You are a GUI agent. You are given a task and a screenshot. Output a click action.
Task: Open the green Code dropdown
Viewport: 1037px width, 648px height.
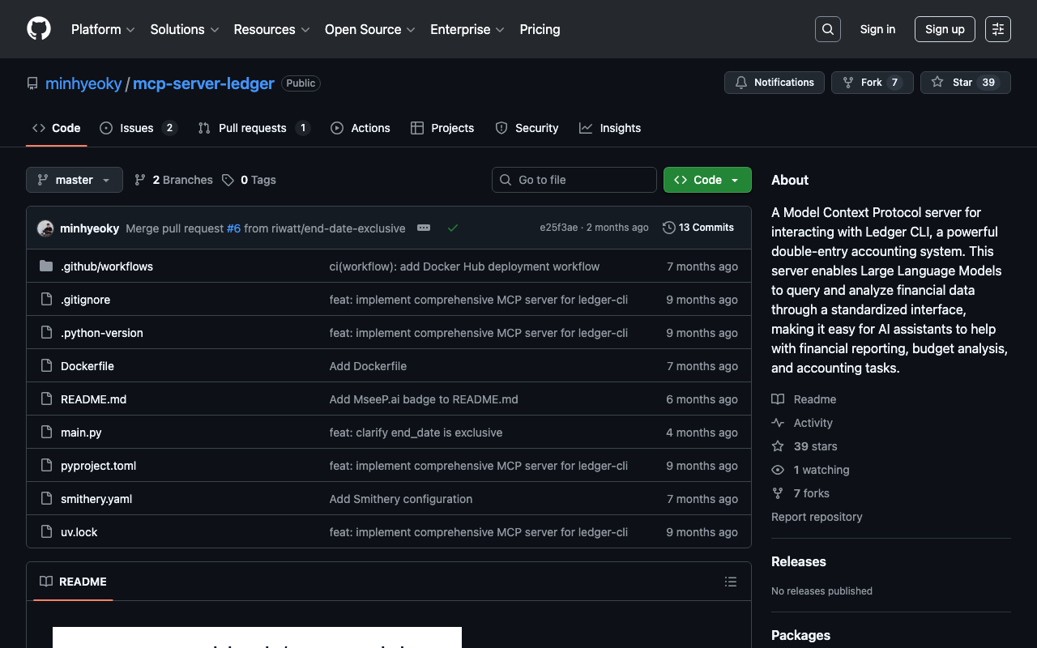(707, 180)
